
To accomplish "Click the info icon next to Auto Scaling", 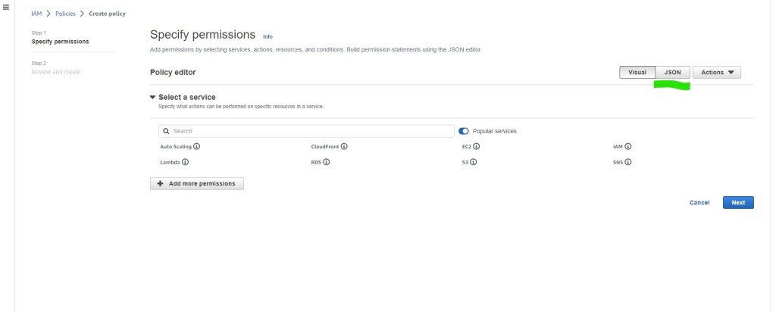I will tap(197, 146).
